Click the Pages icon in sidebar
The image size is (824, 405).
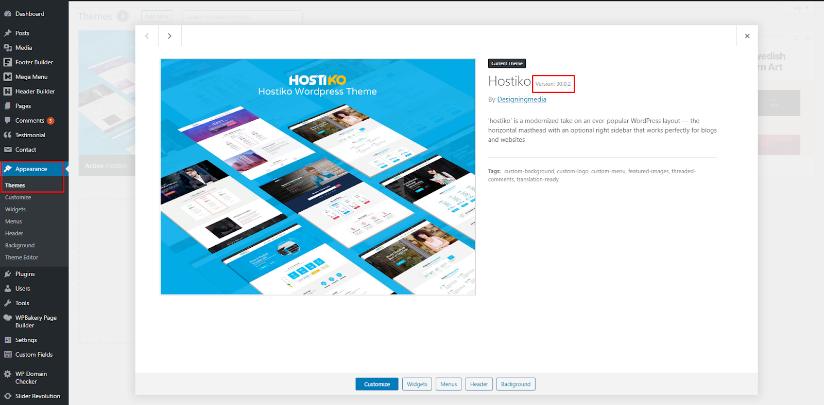[x=8, y=106]
